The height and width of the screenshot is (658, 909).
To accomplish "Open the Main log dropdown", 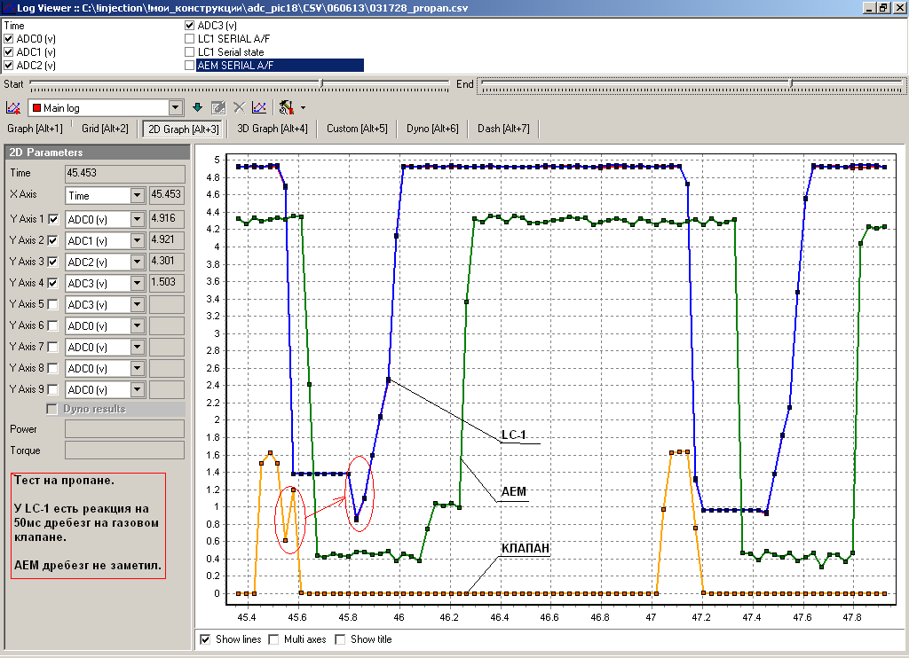I will 175,108.
